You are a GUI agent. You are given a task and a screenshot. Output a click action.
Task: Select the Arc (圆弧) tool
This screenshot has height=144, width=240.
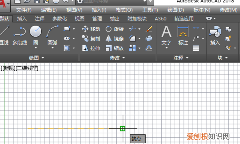[52, 36]
